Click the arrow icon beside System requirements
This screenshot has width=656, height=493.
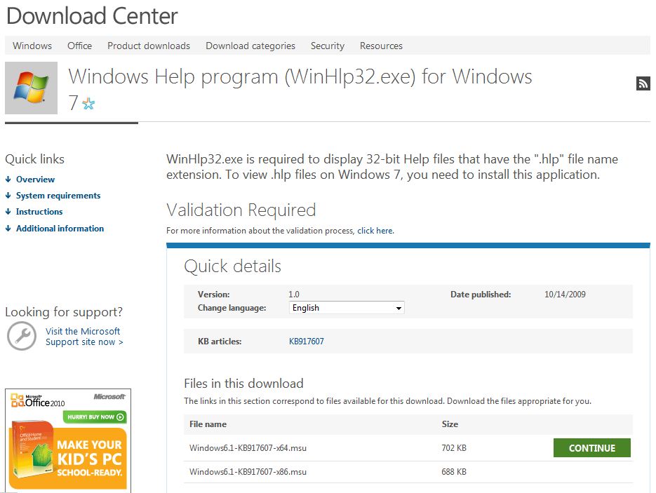[8, 196]
